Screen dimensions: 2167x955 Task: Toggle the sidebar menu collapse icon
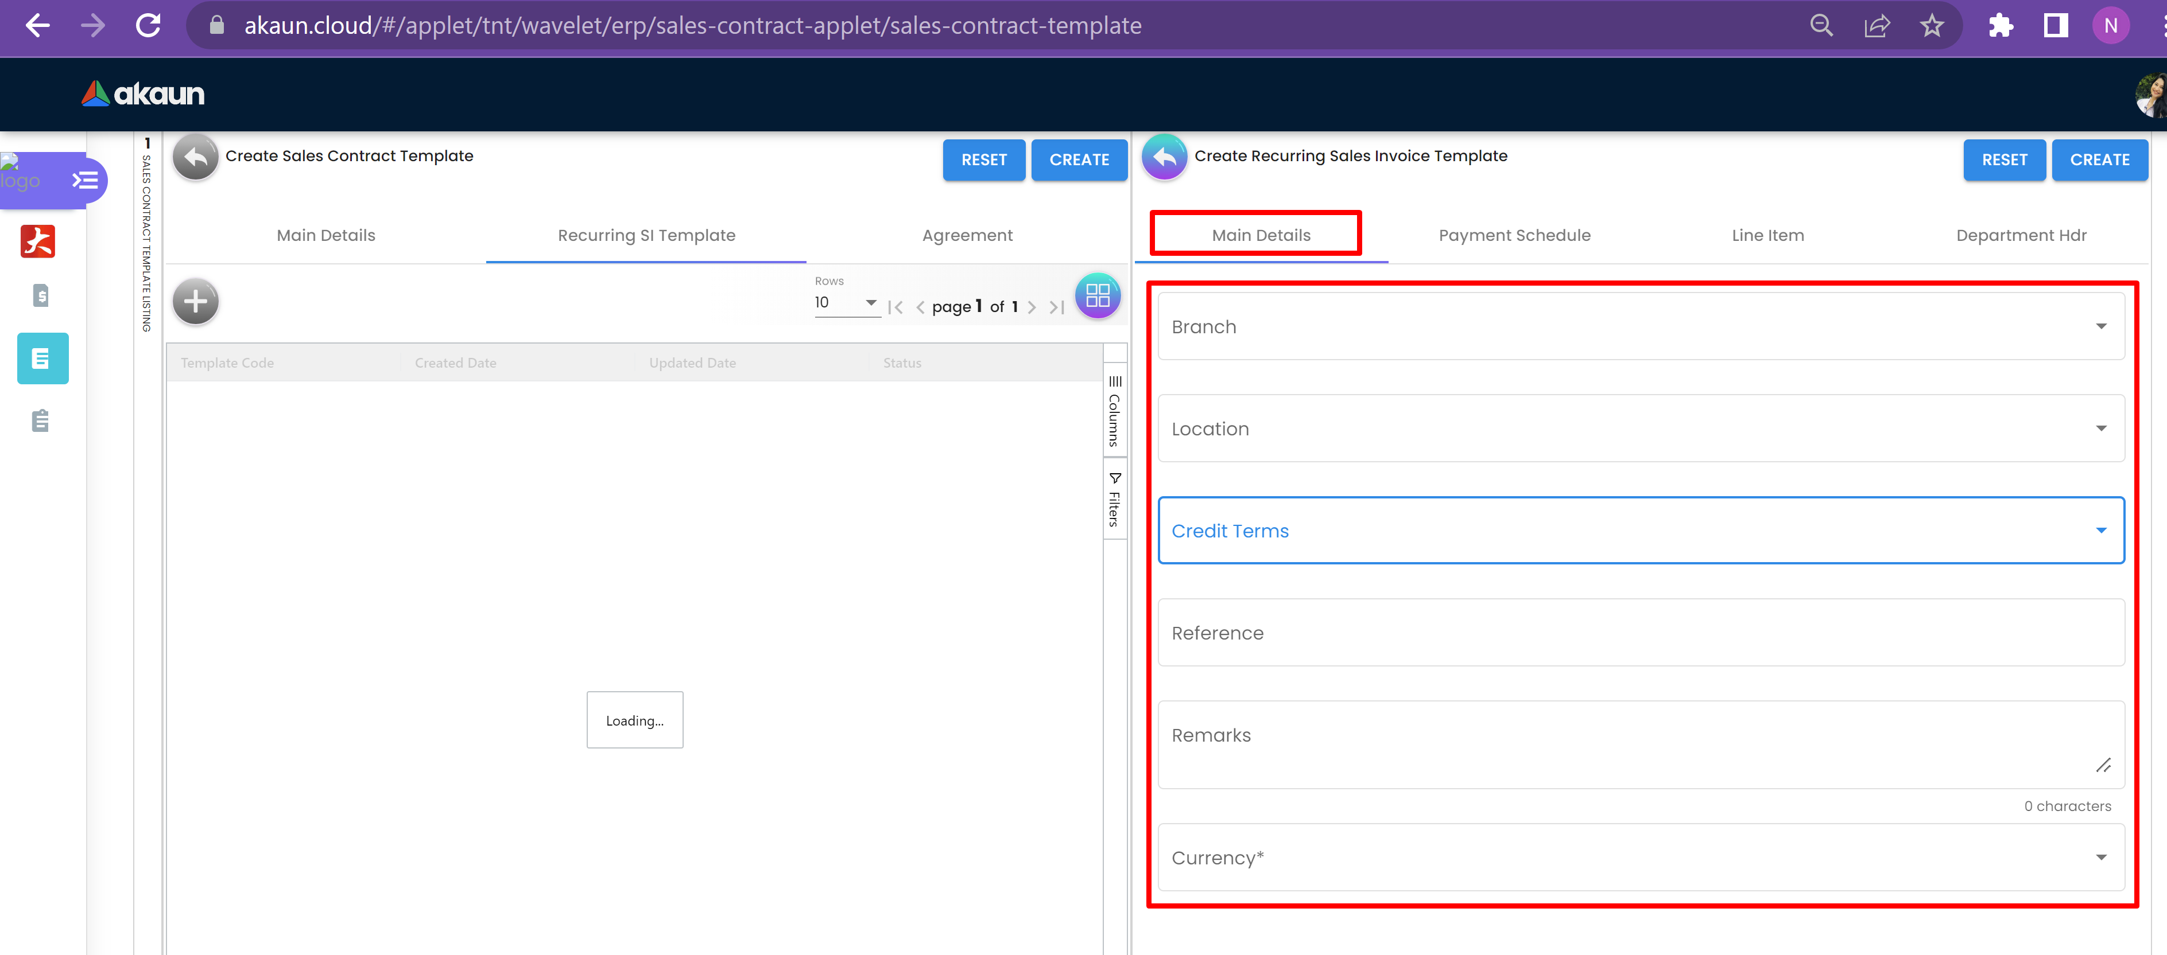(x=85, y=180)
